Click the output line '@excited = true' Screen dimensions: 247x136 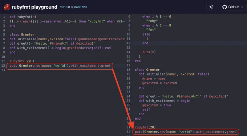[x=157, y=105]
